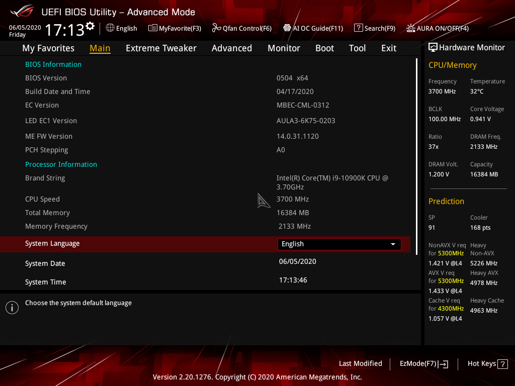Switch to EzMode(F7)
This screenshot has width=515, height=386.
point(423,364)
